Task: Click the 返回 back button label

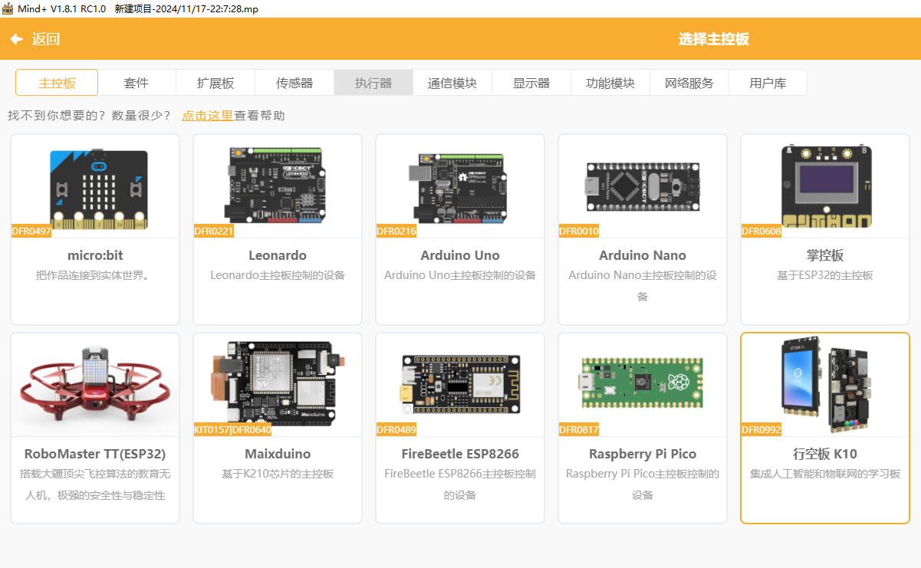Action: coord(46,39)
